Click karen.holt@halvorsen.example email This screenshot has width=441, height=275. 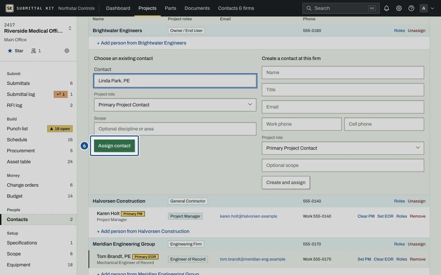(248, 216)
